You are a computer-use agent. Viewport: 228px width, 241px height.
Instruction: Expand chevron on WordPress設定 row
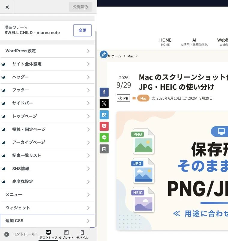tap(88, 51)
